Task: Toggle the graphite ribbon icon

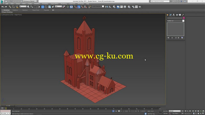Action: (118, 7)
